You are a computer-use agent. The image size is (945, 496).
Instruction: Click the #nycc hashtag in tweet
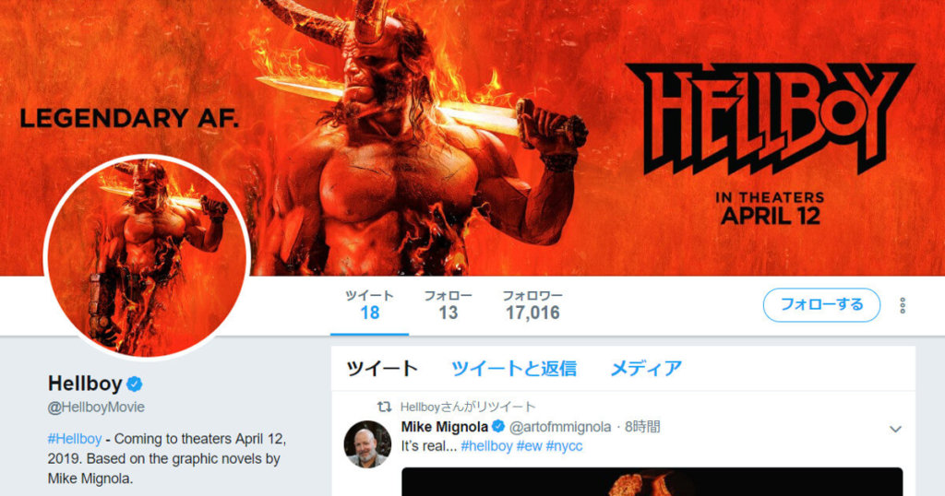pos(564,446)
